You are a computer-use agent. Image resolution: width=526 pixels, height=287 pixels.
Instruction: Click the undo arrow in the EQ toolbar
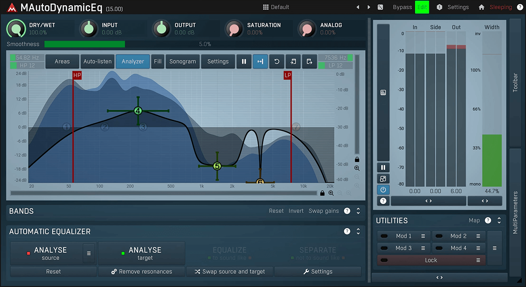pos(277,62)
